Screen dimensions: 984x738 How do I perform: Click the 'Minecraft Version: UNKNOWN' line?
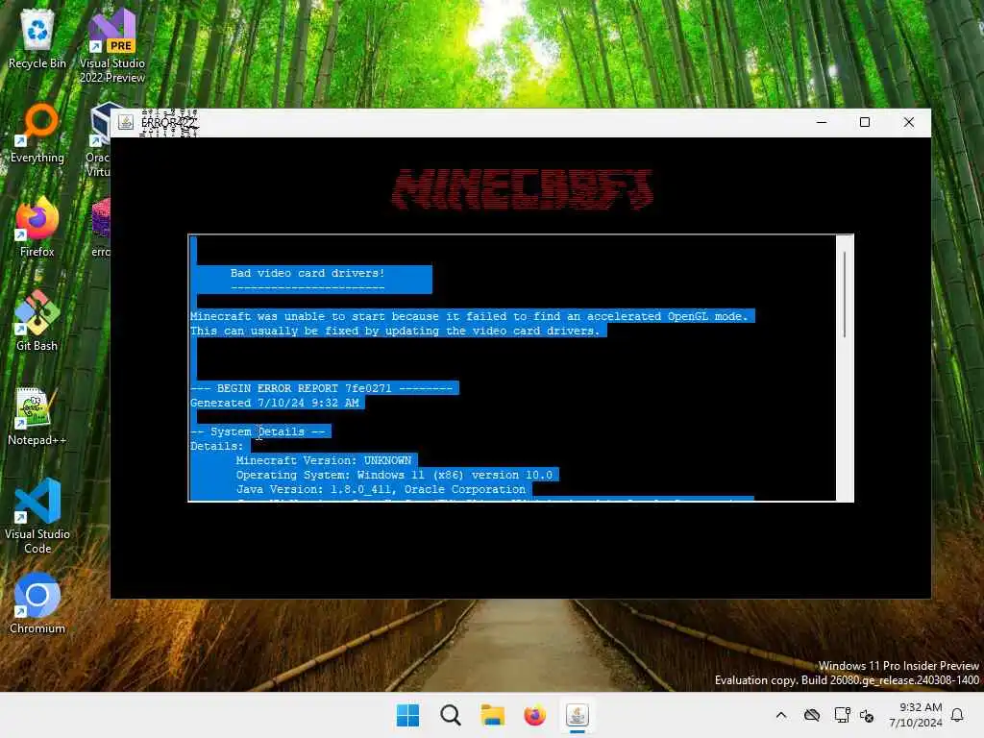[324, 460]
